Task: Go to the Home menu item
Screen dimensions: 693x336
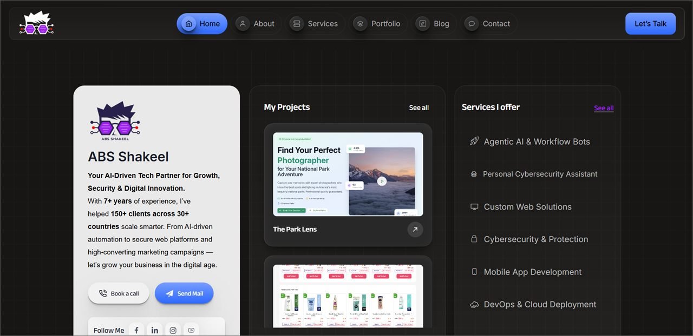Action: pyautogui.click(x=202, y=24)
